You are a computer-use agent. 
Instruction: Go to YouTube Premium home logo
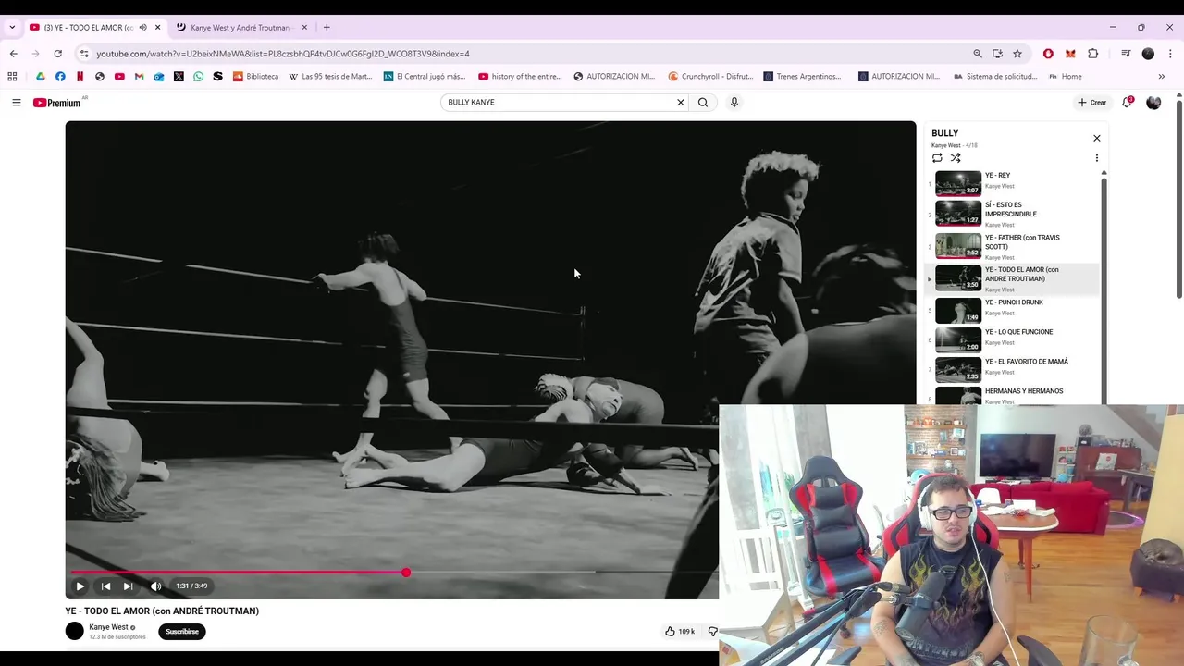59,103
